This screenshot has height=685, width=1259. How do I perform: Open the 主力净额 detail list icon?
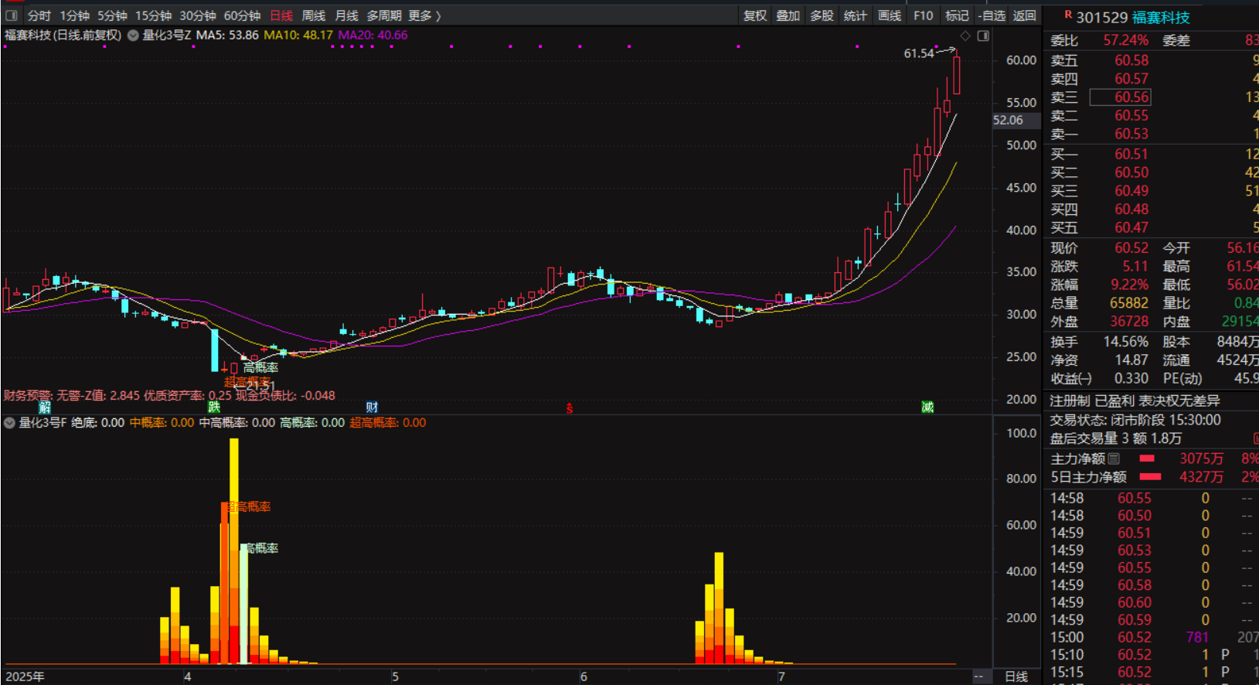click(1114, 458)
